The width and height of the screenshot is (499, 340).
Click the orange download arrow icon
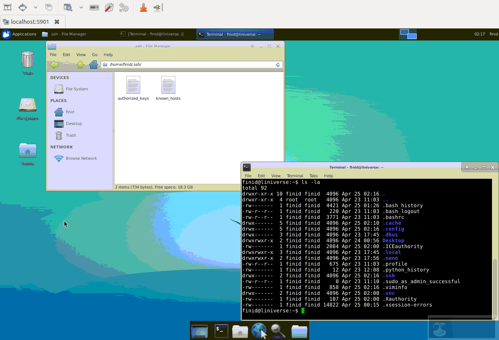143,7
